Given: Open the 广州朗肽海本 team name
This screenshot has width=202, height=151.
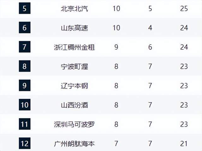Looking at the screenshot, I should pyautogui.click(x=74, y=144).
